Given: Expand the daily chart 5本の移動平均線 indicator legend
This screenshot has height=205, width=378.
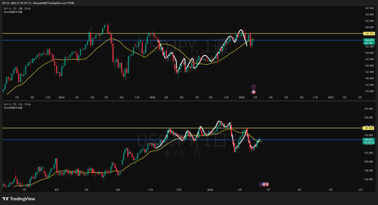Looking at the screenshot, I should click(x=13, y=108).
